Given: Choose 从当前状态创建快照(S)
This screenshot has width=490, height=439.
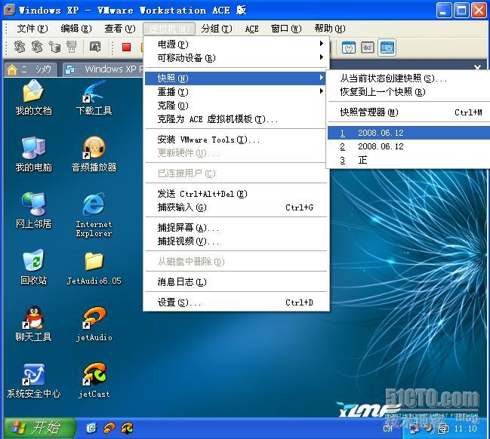Looking at the screenshot, I should pyautogui.click(x=408, y=78).
